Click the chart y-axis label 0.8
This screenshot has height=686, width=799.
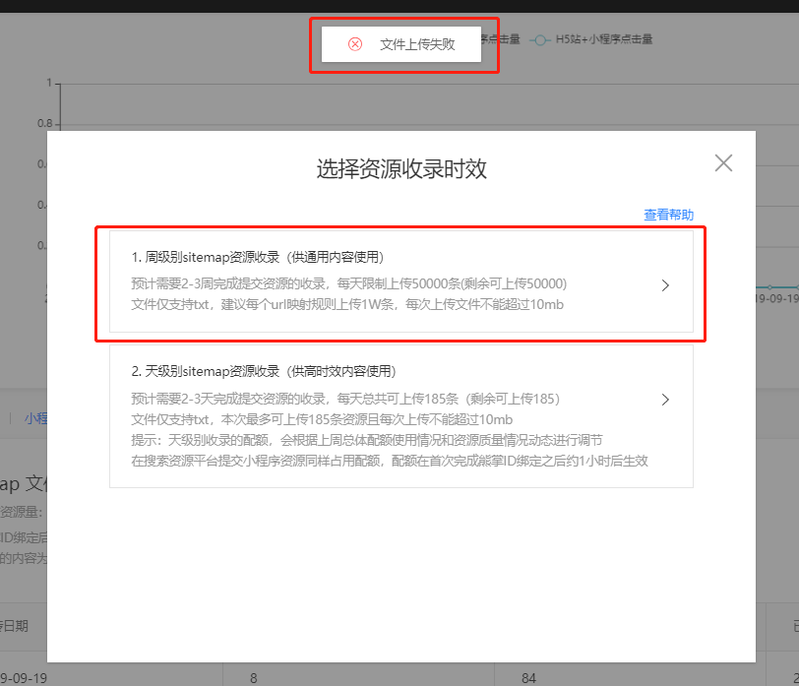click(x=45, y=123)
